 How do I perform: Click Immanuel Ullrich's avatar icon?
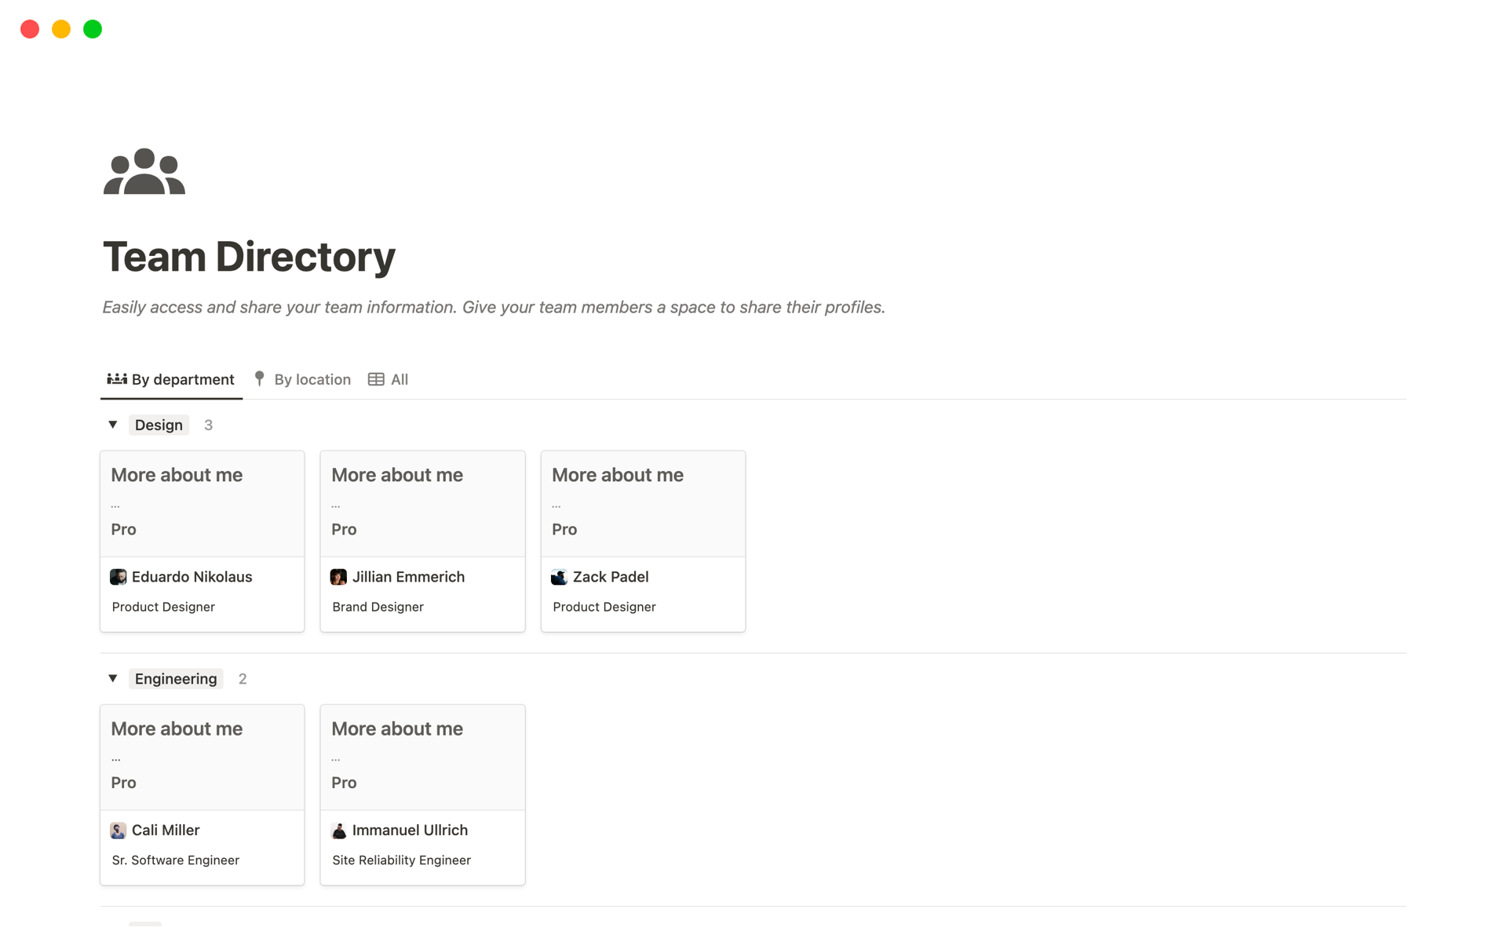[x=338, y=831]
